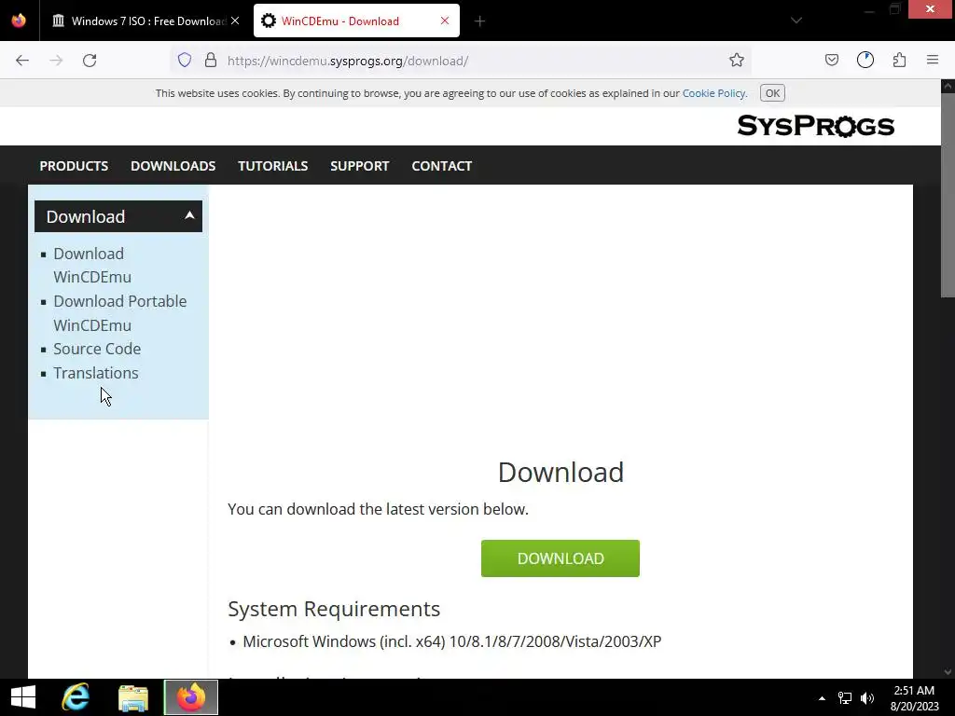This screenshot has width=955, height=716.
Task: Select the WinCDEmu - Download tab
Action: coord(356,21)
